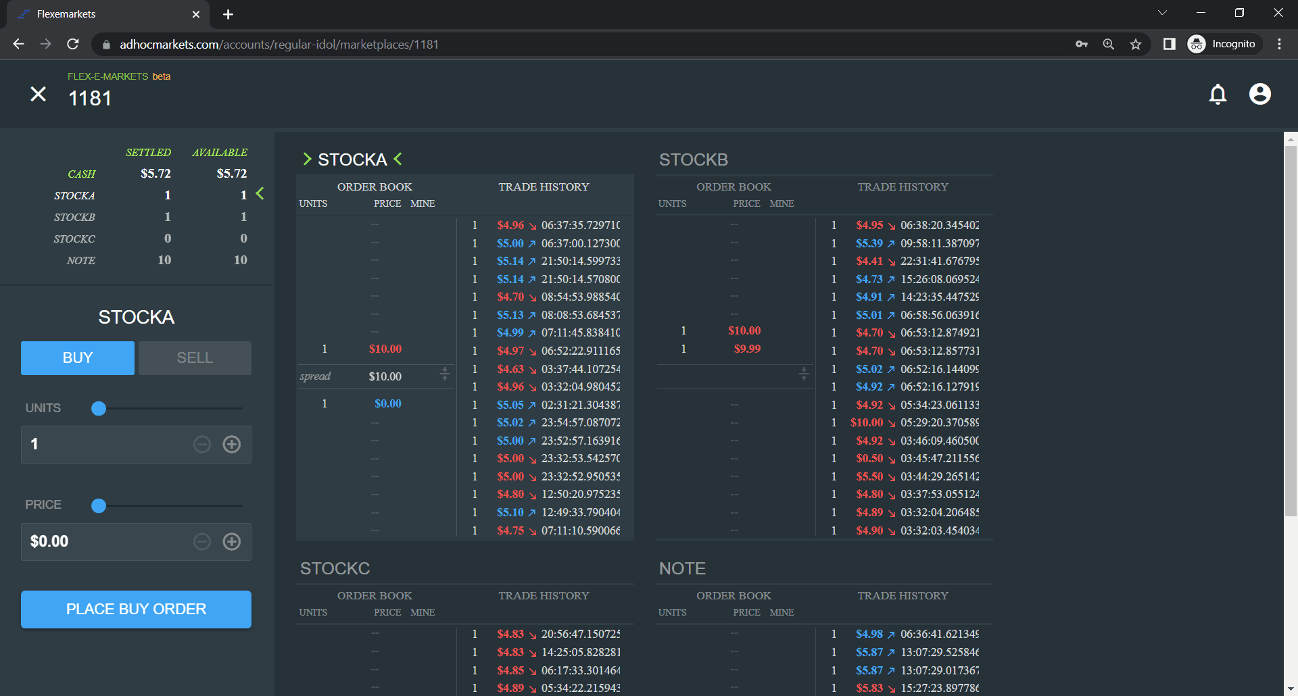This screenshot has height=696, width=1298.
Task: Bookmark this page with the star icon
Action: tap(1136, 44)
